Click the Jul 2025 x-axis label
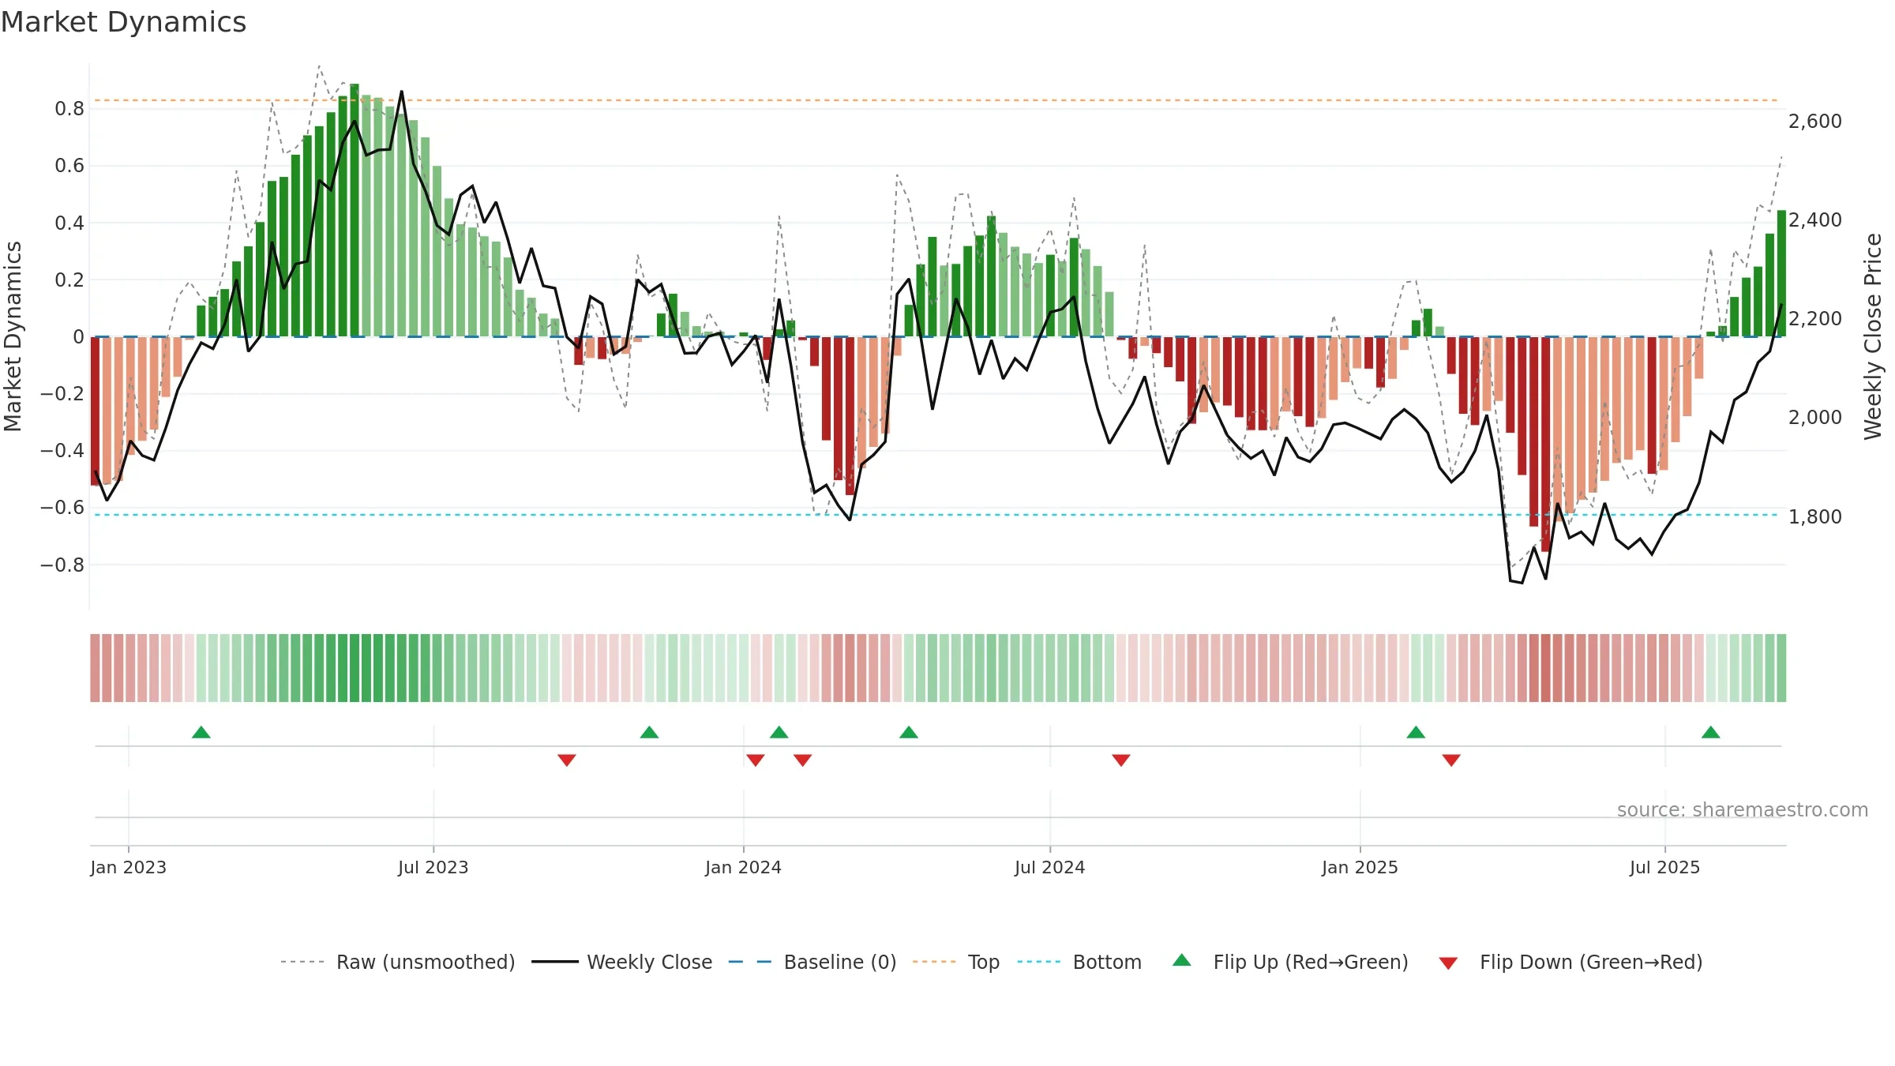Image resolution: width=1895 pixels, height=1066 pixels. pyautogui.click(x=1665, y=867)
